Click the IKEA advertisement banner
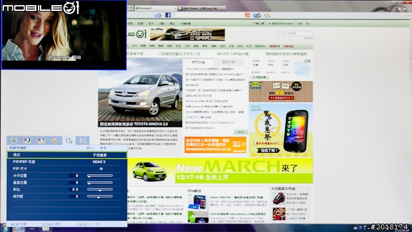The width and height of the screenshot is (412, 232). 281,91
